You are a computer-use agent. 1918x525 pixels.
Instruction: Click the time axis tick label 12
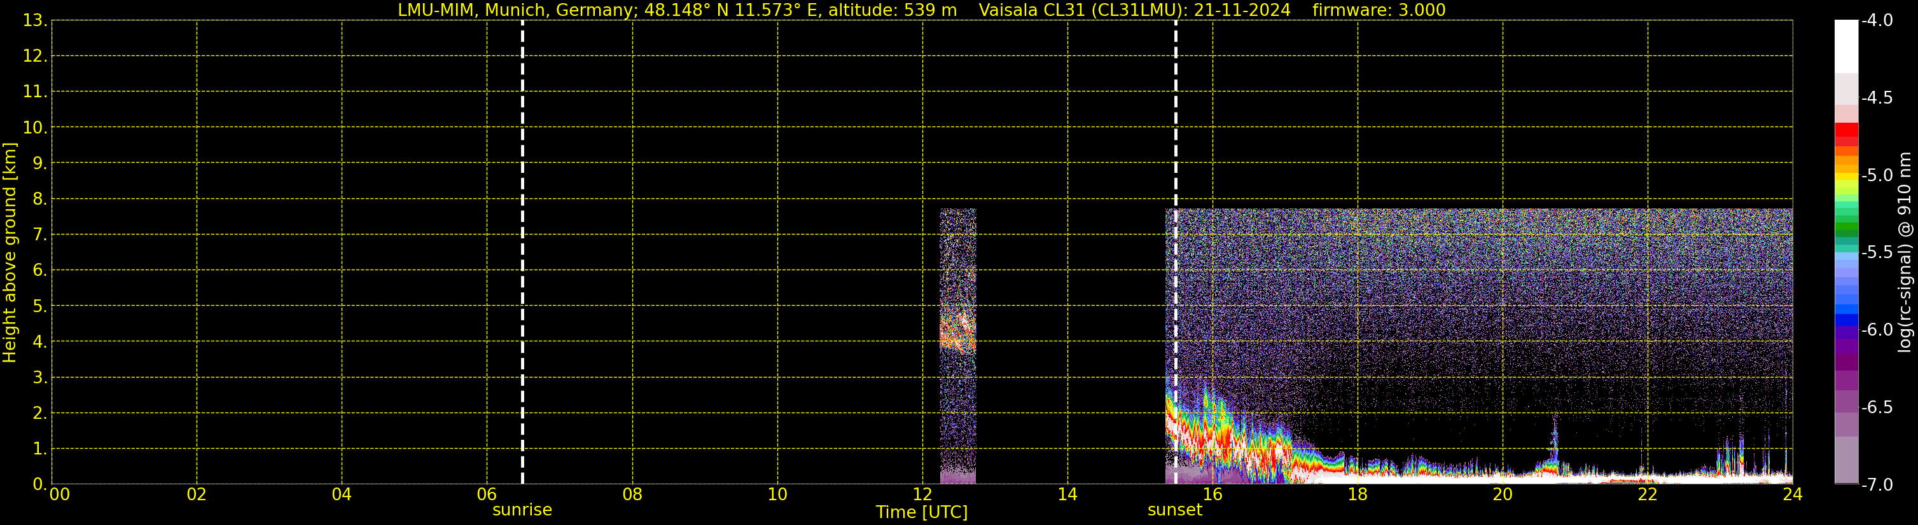922,494
